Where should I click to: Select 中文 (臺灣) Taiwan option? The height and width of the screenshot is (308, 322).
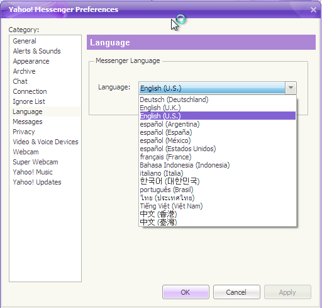click(x=218, y=222)
